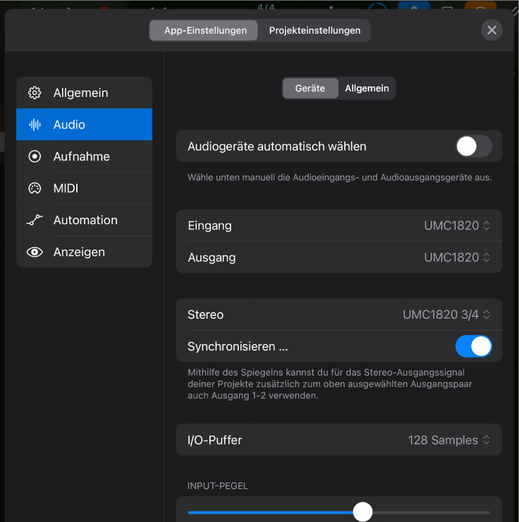Switch to Projekteinstellungen

click(314, 30)
